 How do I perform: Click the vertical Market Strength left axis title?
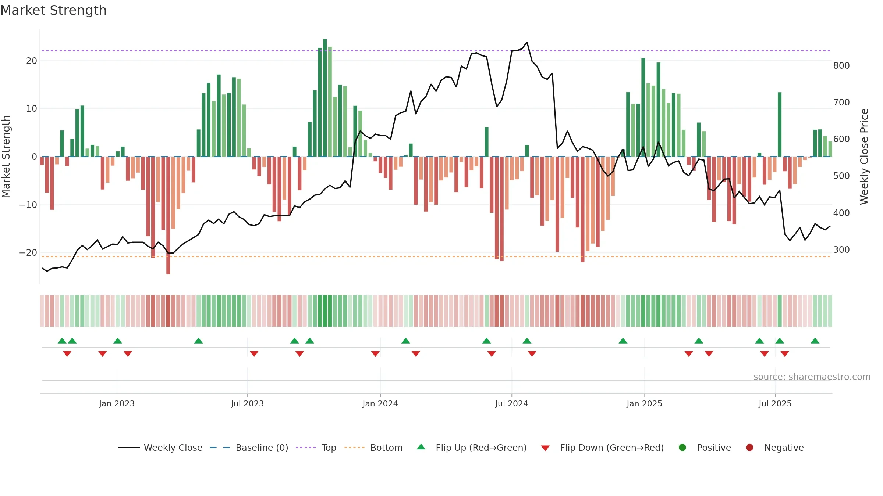pyautogui.click(x=6, y=157)
